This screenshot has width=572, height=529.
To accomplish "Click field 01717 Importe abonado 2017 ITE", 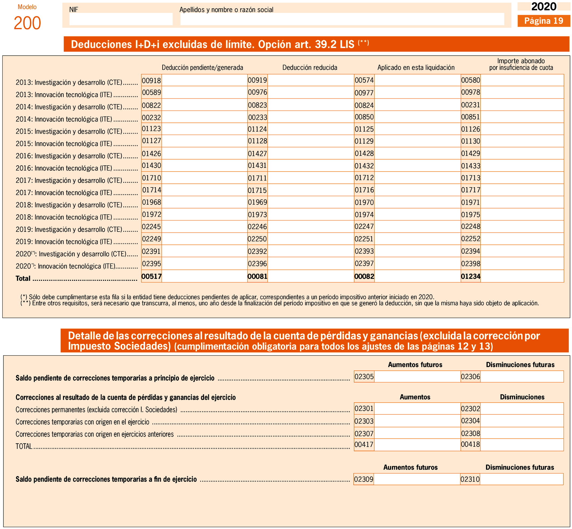I will click(522, 190).
